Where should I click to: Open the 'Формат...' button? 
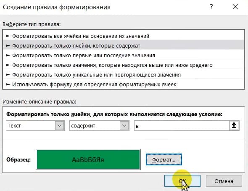tap(164, 159)
